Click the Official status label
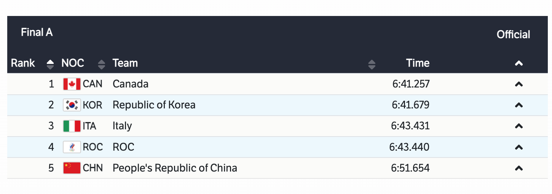The image size is (552, 194). (x=513, y=35)
